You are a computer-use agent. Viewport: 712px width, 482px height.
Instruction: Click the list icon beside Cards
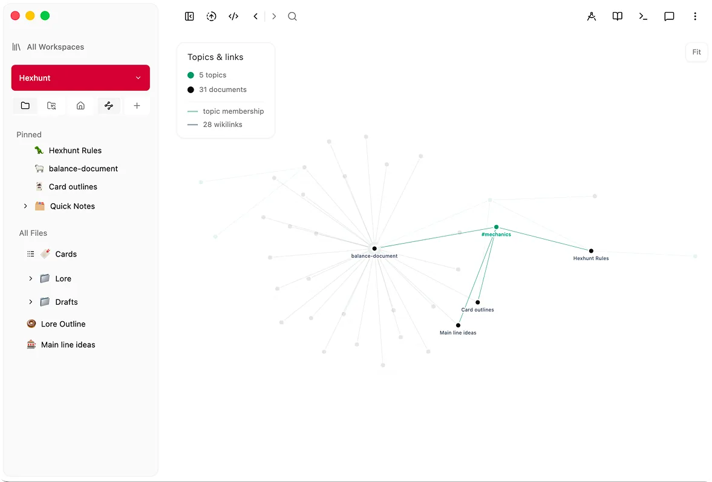[30, 254]
